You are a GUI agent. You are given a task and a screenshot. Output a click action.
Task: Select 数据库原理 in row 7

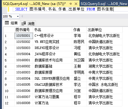pyautogui.click(x=53, y=73)
